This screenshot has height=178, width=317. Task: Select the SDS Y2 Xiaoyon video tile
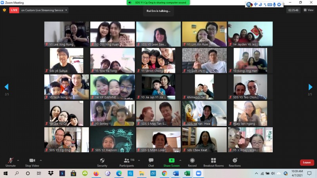point(113,140)
